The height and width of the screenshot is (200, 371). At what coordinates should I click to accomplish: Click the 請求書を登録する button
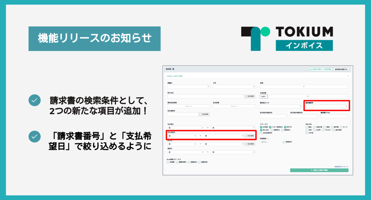coord(341,69)
